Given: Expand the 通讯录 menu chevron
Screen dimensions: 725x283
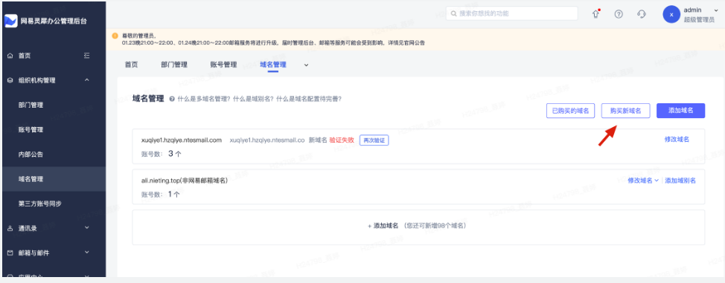Looking at the screenshot, I should point(87,227).
